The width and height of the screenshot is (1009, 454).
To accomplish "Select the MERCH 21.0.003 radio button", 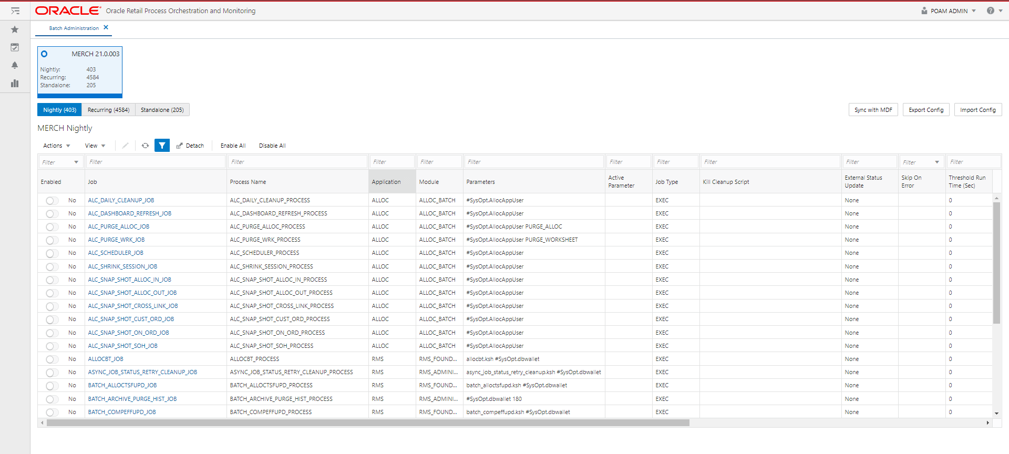I will tap(44, 54).
